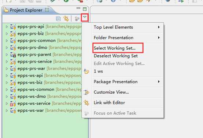203x138 pixels.
Task: Click the epps-prs-biz project icon
Action: (x=13, y=34)
